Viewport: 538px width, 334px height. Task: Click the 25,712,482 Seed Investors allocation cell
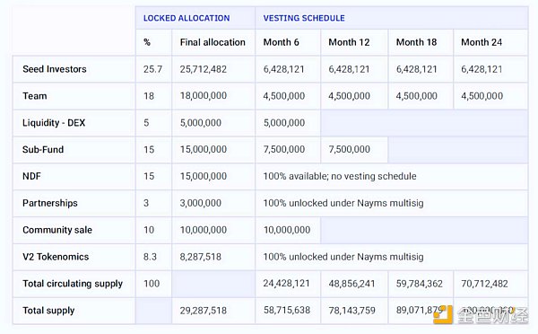pyautogui.click(x=204, y=69)
